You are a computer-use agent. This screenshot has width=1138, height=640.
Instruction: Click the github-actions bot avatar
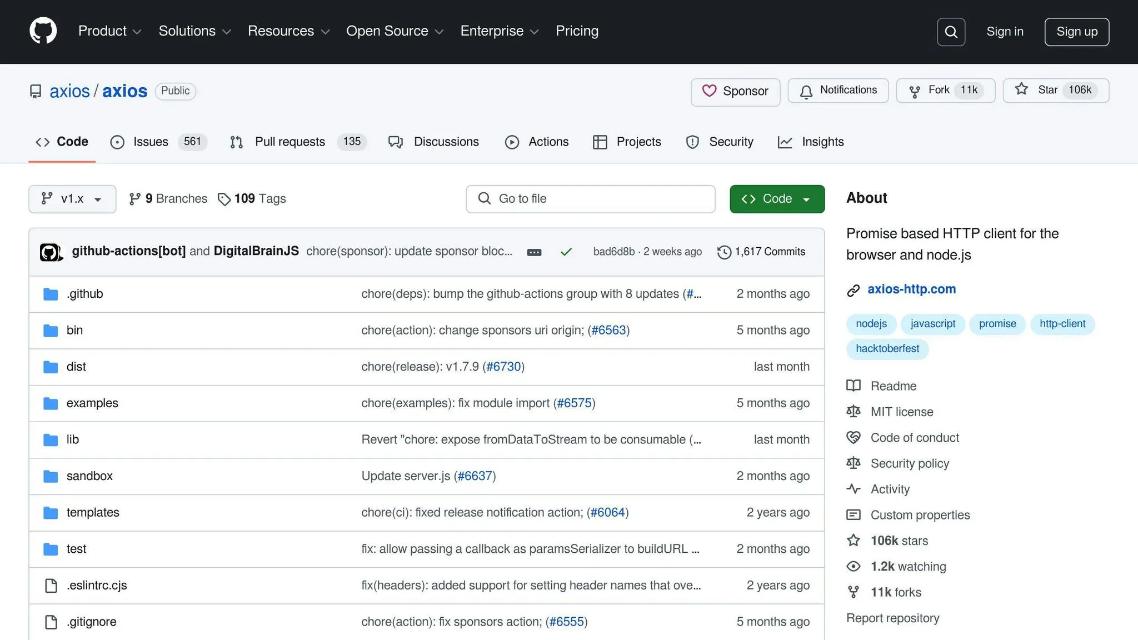[x=49, y=252]
